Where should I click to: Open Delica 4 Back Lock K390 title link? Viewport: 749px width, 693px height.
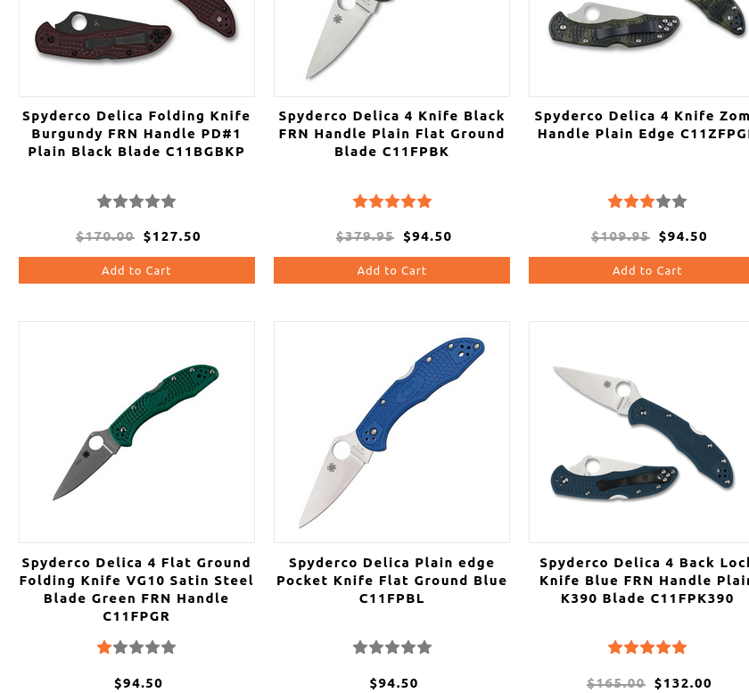[x=644, y=581]
